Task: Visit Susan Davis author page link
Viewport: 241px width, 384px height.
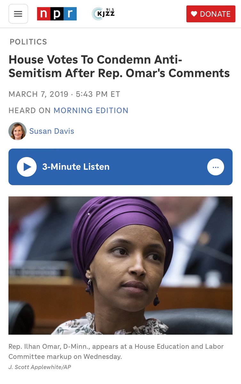Action: pos(52,131)
